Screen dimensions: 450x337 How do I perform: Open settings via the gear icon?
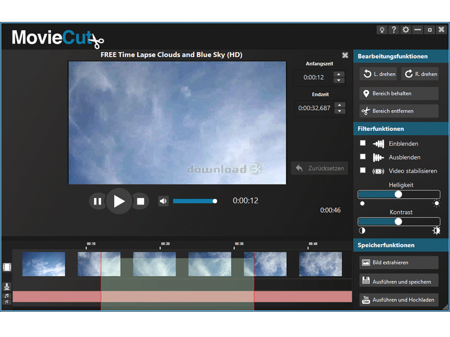[x=406, y=30]
